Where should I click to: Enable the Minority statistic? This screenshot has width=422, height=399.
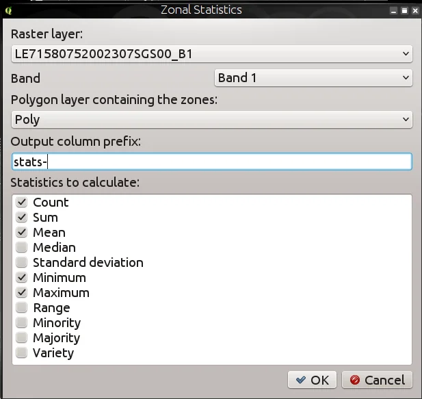[x=22, y=323]
